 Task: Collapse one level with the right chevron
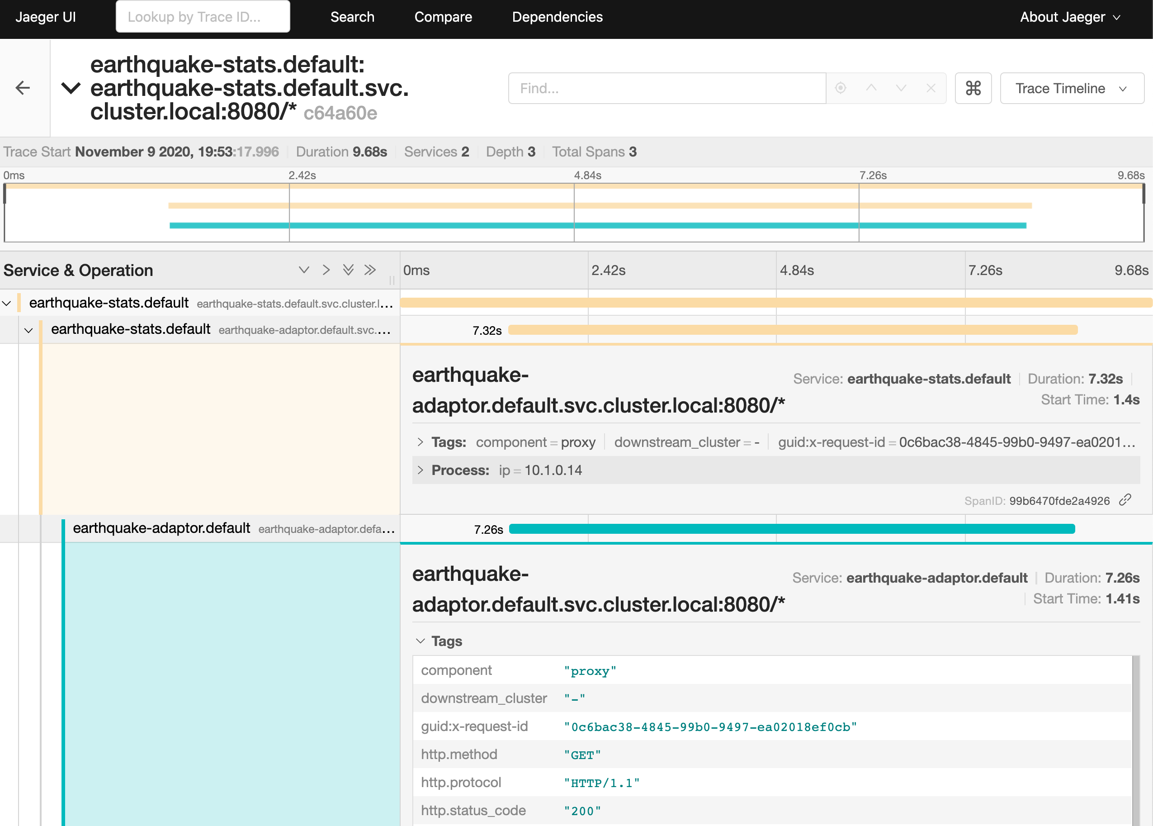coord(326,270)
